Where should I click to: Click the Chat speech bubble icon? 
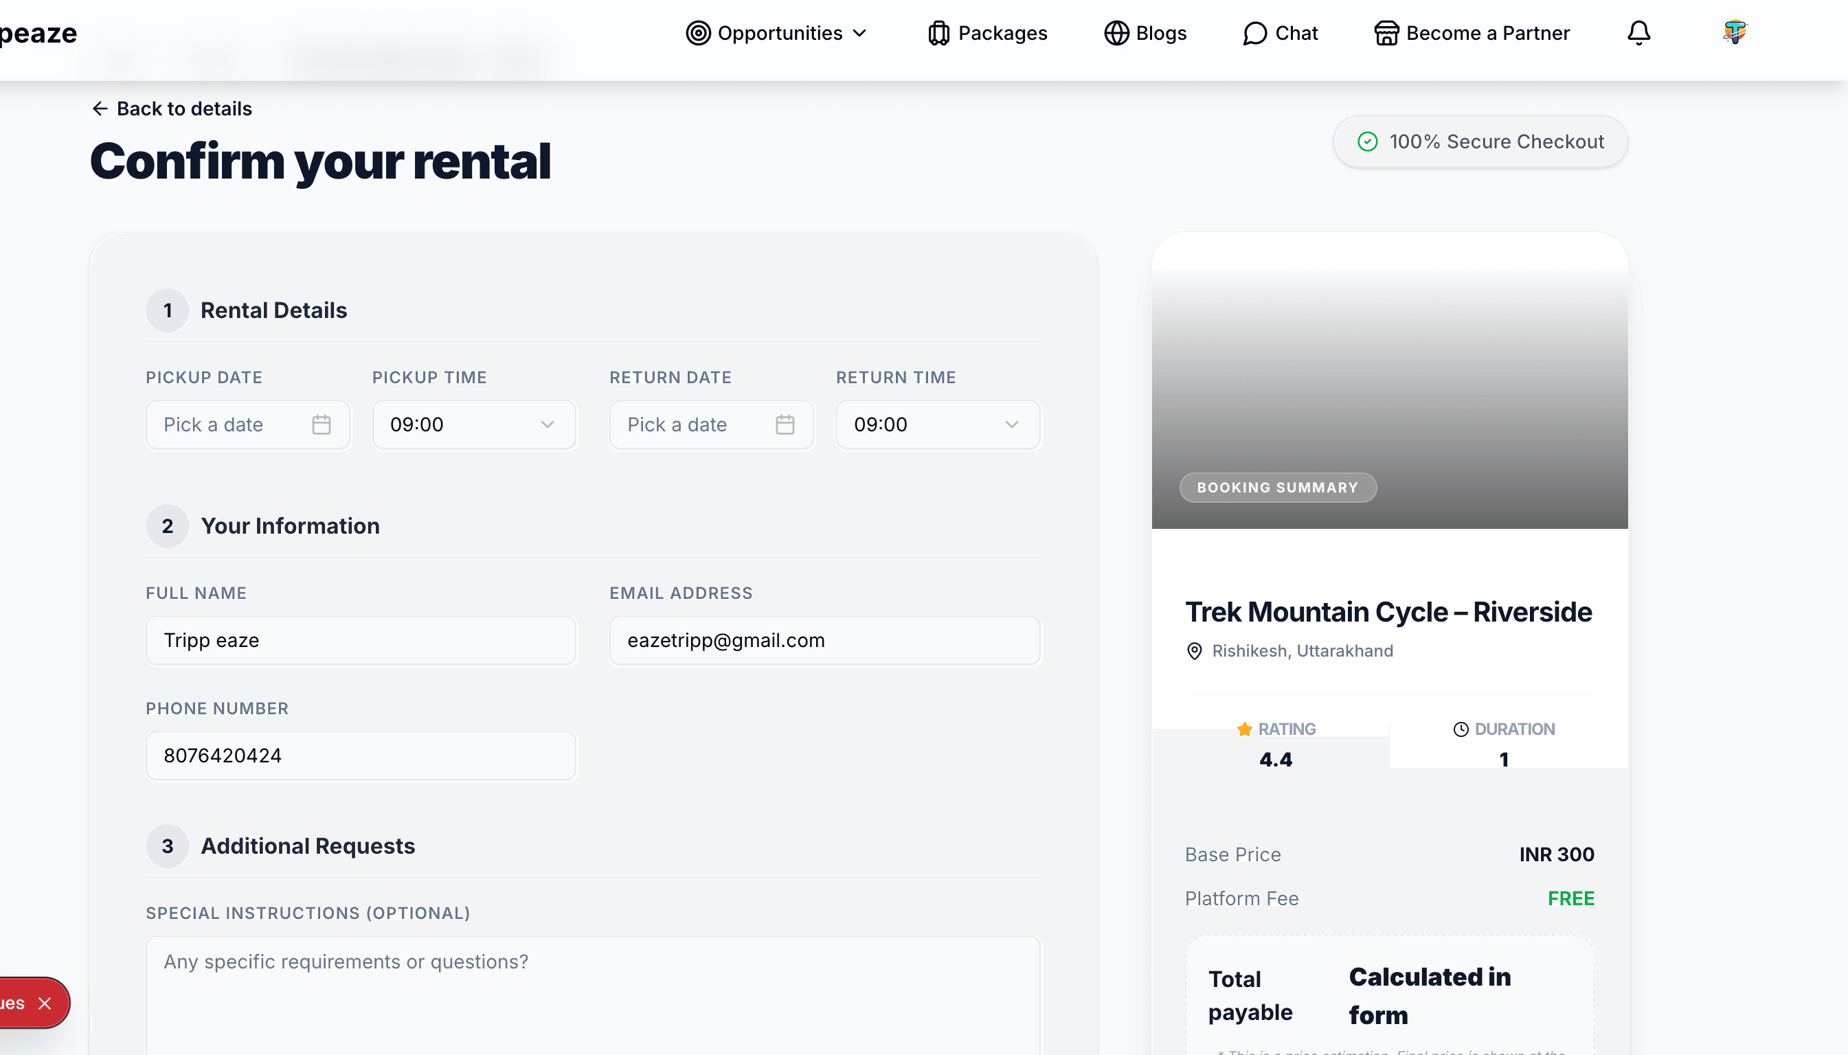tap(1254, 34)
